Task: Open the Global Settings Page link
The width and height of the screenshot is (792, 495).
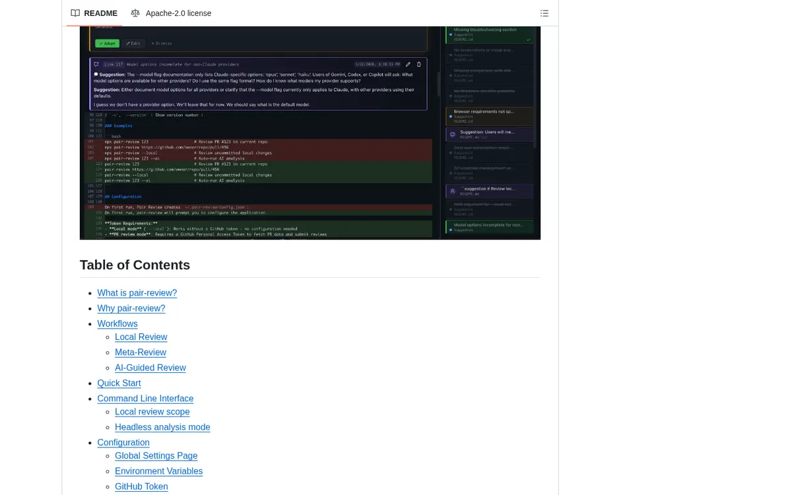Action: [x=156, y=455]
